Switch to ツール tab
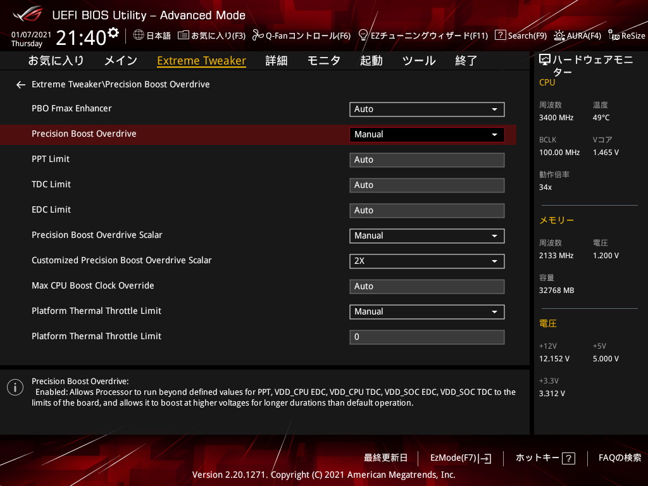The height and width of the screenshot is (486, 648). 419,61
